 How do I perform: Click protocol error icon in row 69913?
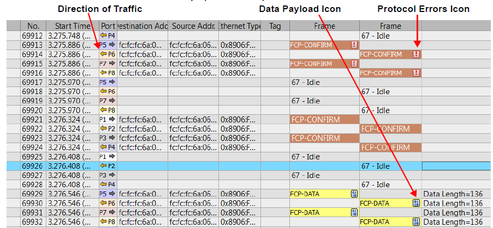pos(354,45)
